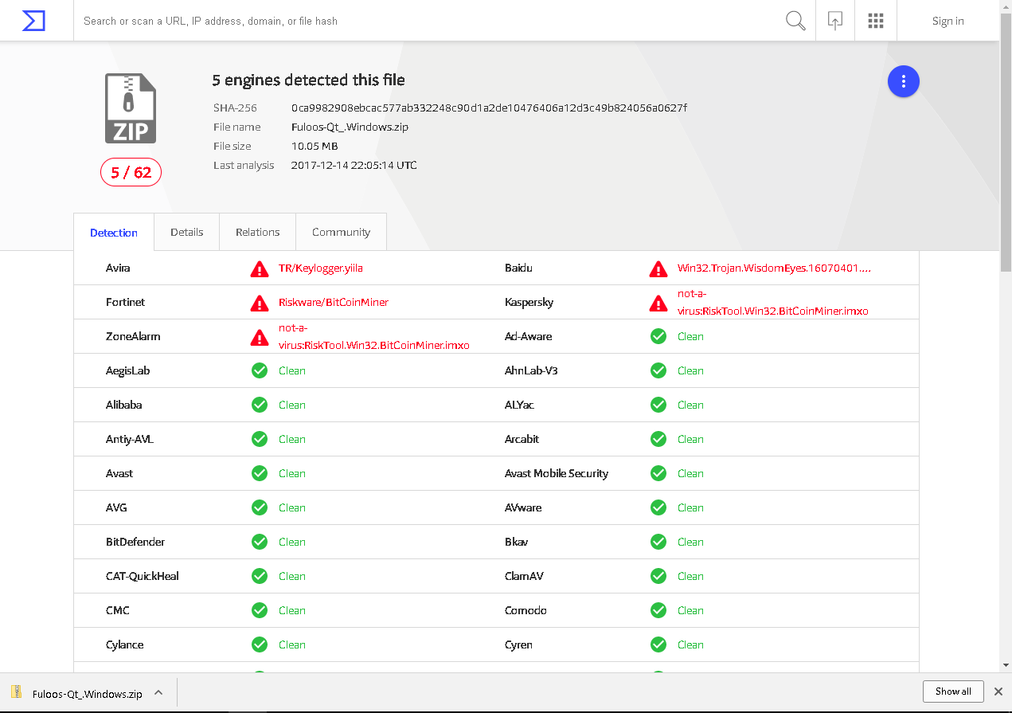Click the TR/Keylogger.yiila detection result

[321, 268]
